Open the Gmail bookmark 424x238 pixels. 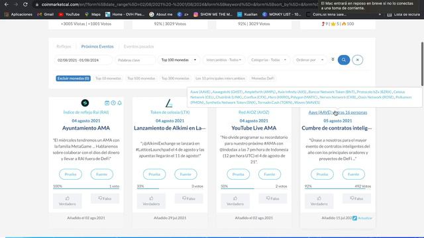click(46, 15)
